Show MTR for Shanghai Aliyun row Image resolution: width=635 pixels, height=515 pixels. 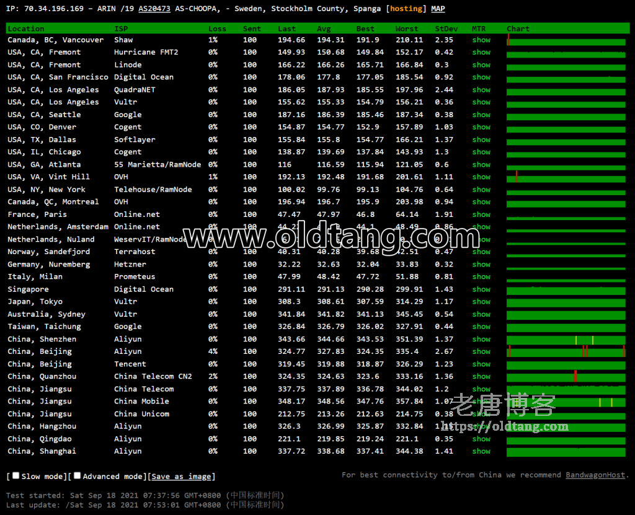tap(481, 451)
